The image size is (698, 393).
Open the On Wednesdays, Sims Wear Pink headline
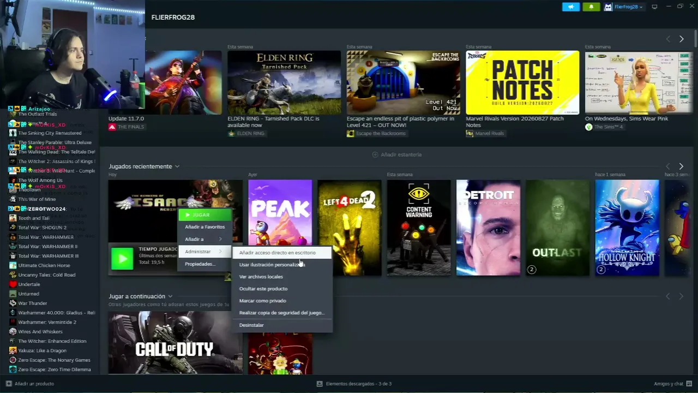(627, 118)
